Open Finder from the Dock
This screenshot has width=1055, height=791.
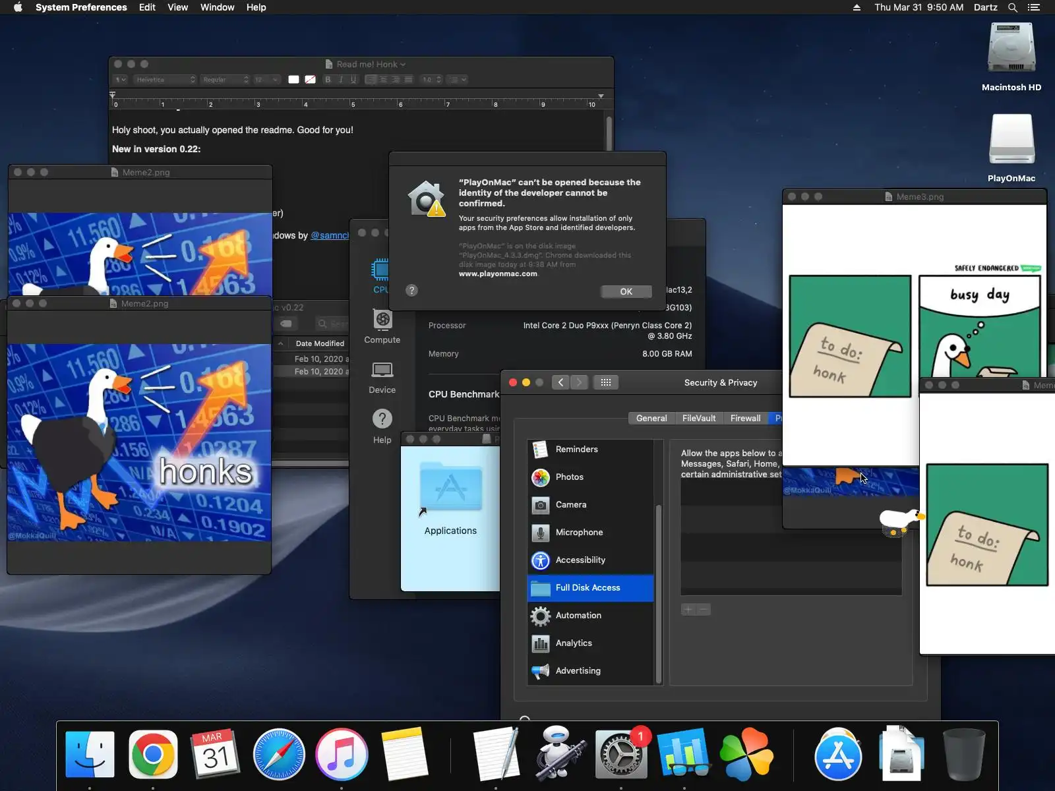tap(90, 754)
